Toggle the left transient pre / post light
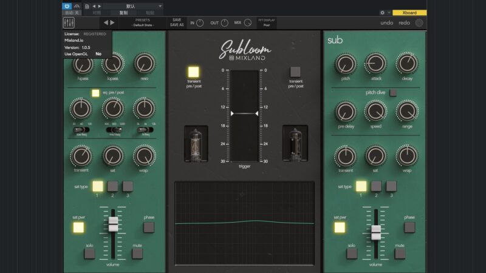The width and height of the screenshot is (486, 273). (x=194, y=72)
